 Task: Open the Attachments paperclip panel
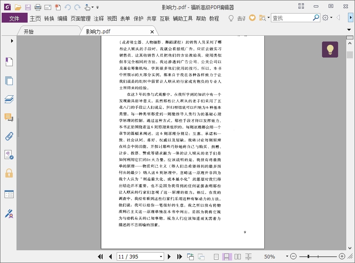pos(9,136)
